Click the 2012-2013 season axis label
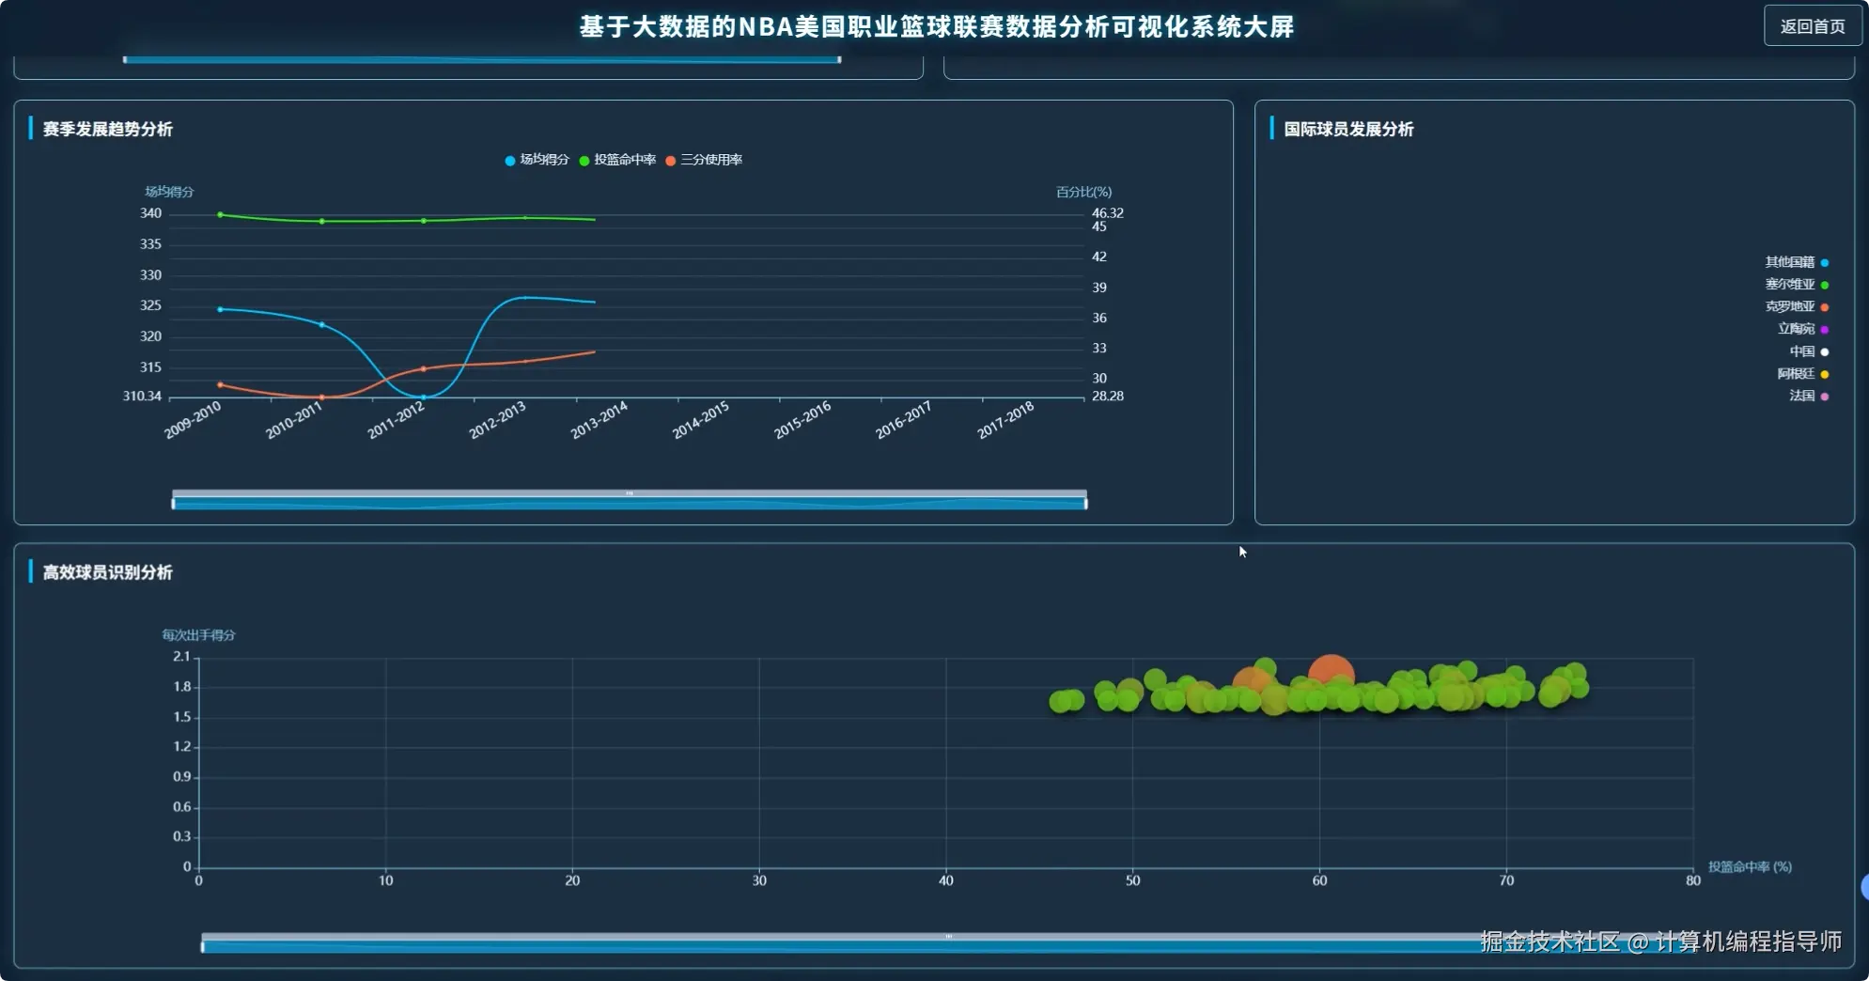 tap(497, 420)
